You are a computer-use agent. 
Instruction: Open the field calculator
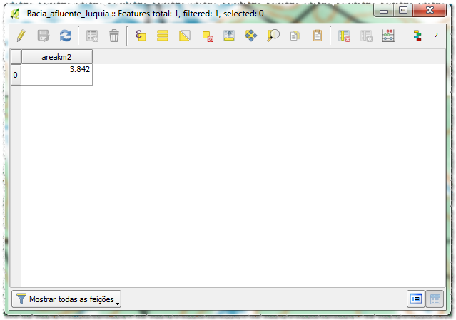pos(388,36)
